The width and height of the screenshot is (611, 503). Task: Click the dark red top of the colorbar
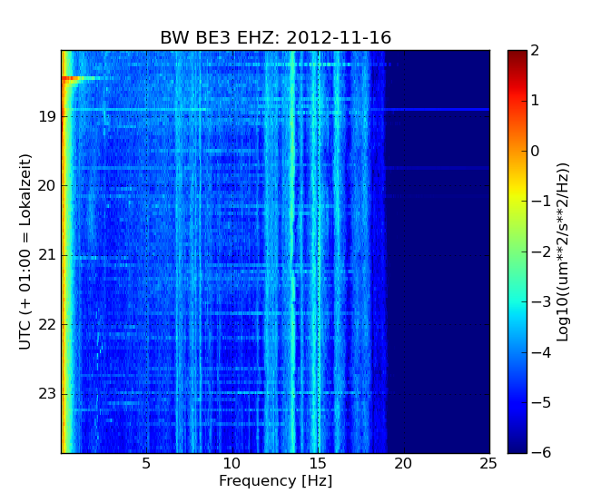pos(517,54)
